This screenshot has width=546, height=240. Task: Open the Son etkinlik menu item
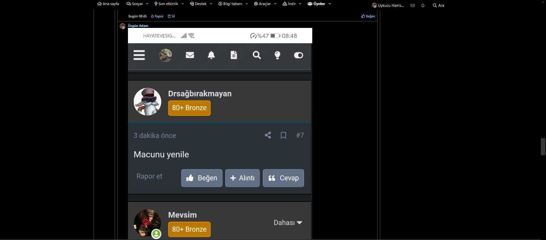pos(166,4)
